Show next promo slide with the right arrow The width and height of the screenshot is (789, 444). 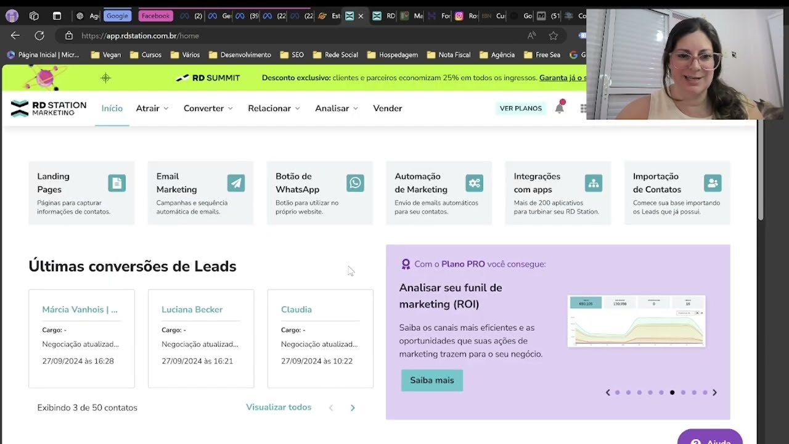click(715, 392)
